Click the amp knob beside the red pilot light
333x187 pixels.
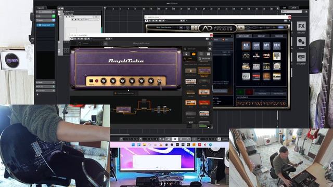point(104,81)
